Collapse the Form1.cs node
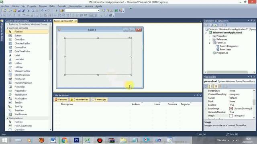This screenshot has width=257, height=144. 210,43
